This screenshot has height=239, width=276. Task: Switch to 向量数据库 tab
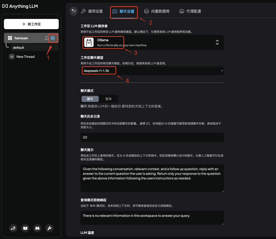coord(157,11)
